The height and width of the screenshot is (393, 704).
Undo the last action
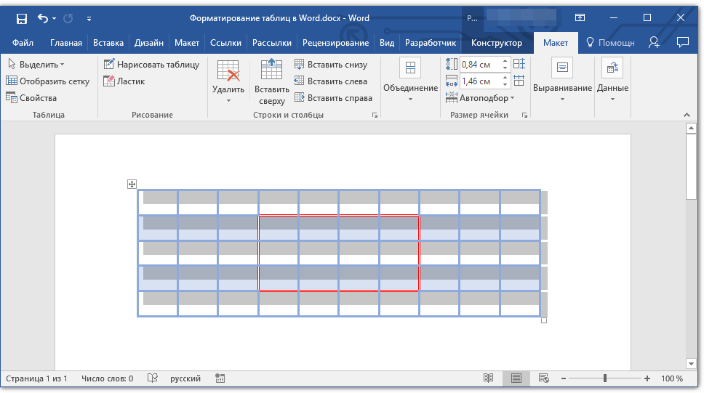coord(43,17)
